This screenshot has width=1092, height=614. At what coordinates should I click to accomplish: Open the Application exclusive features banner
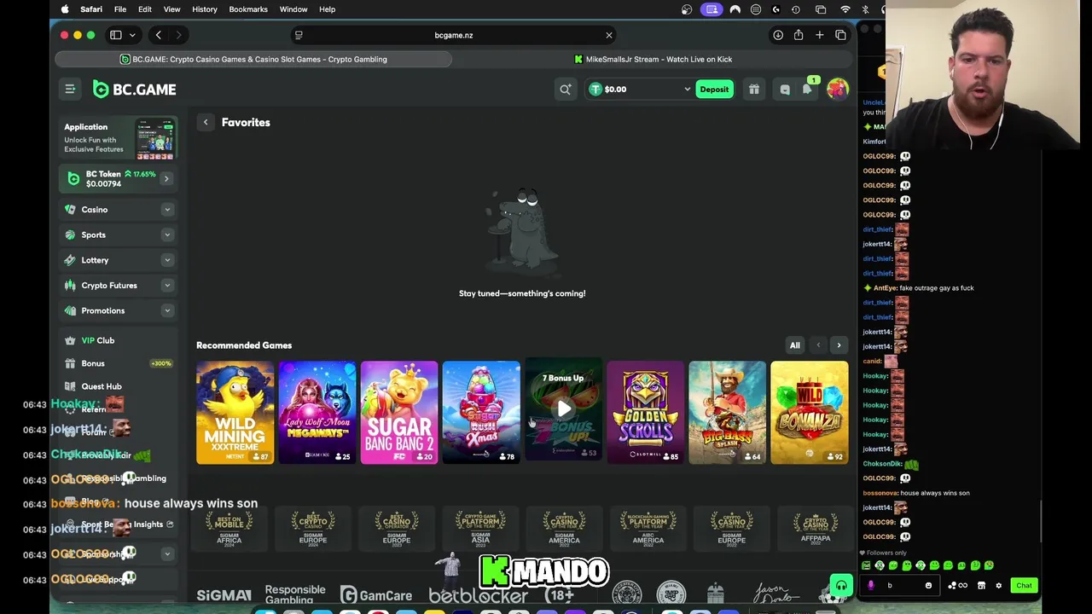tap(119, 139)
